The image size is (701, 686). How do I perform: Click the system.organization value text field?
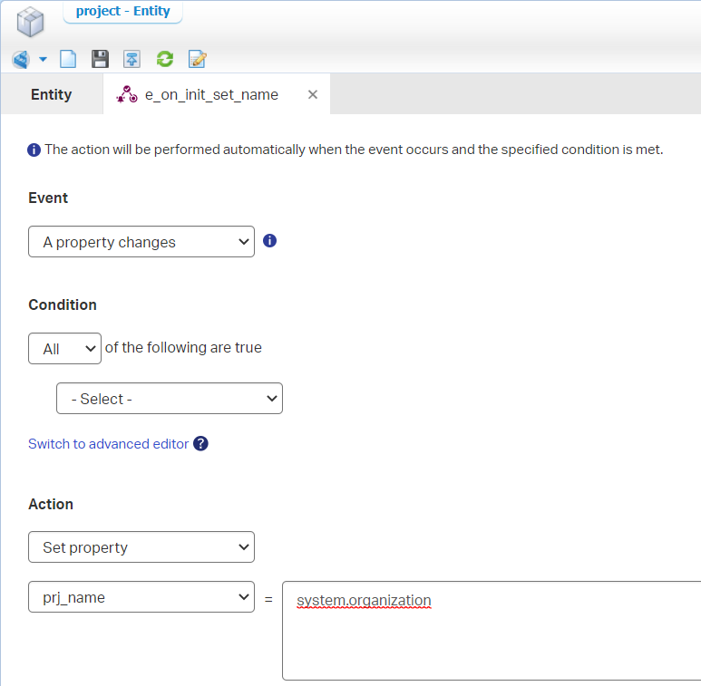[x=490, y=630]
